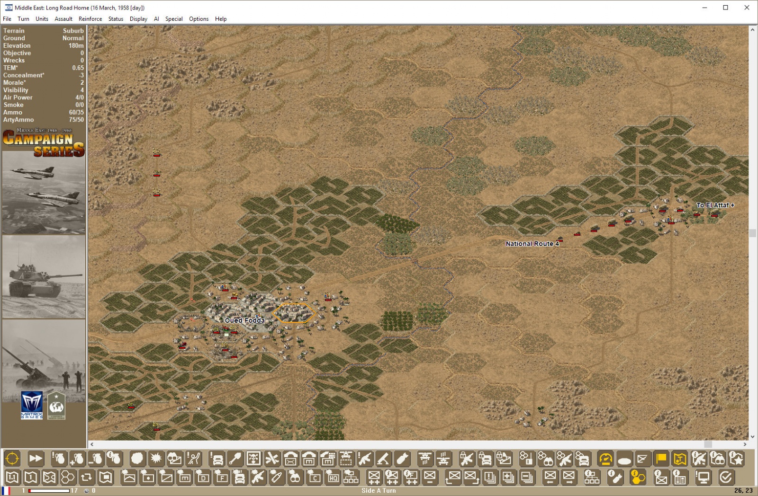Open the AI menu dropdown
The height and width of the screenshot is (496, 758).
tap(156, 19)
